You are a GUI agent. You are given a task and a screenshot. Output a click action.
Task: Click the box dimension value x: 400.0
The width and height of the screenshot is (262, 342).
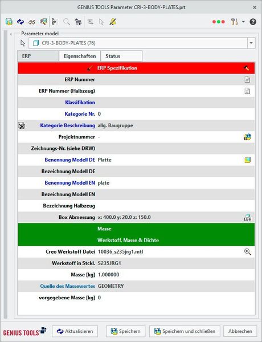tap(124, 217)
